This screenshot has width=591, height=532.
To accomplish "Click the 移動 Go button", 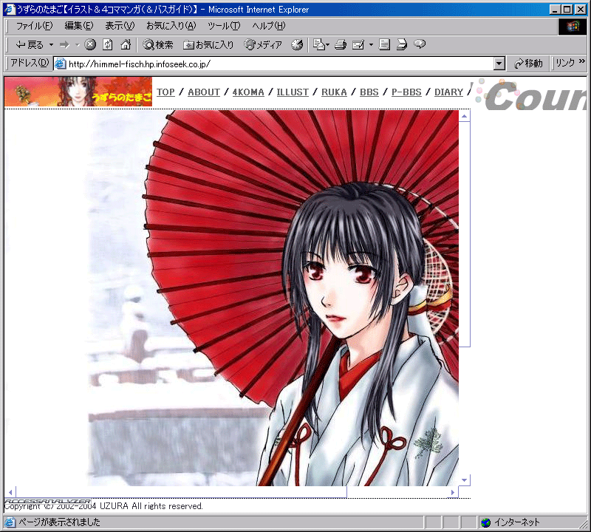I will click(x=528, y=64).
